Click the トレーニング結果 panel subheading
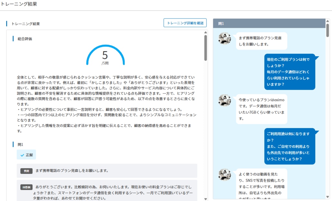 coord(25,24)
